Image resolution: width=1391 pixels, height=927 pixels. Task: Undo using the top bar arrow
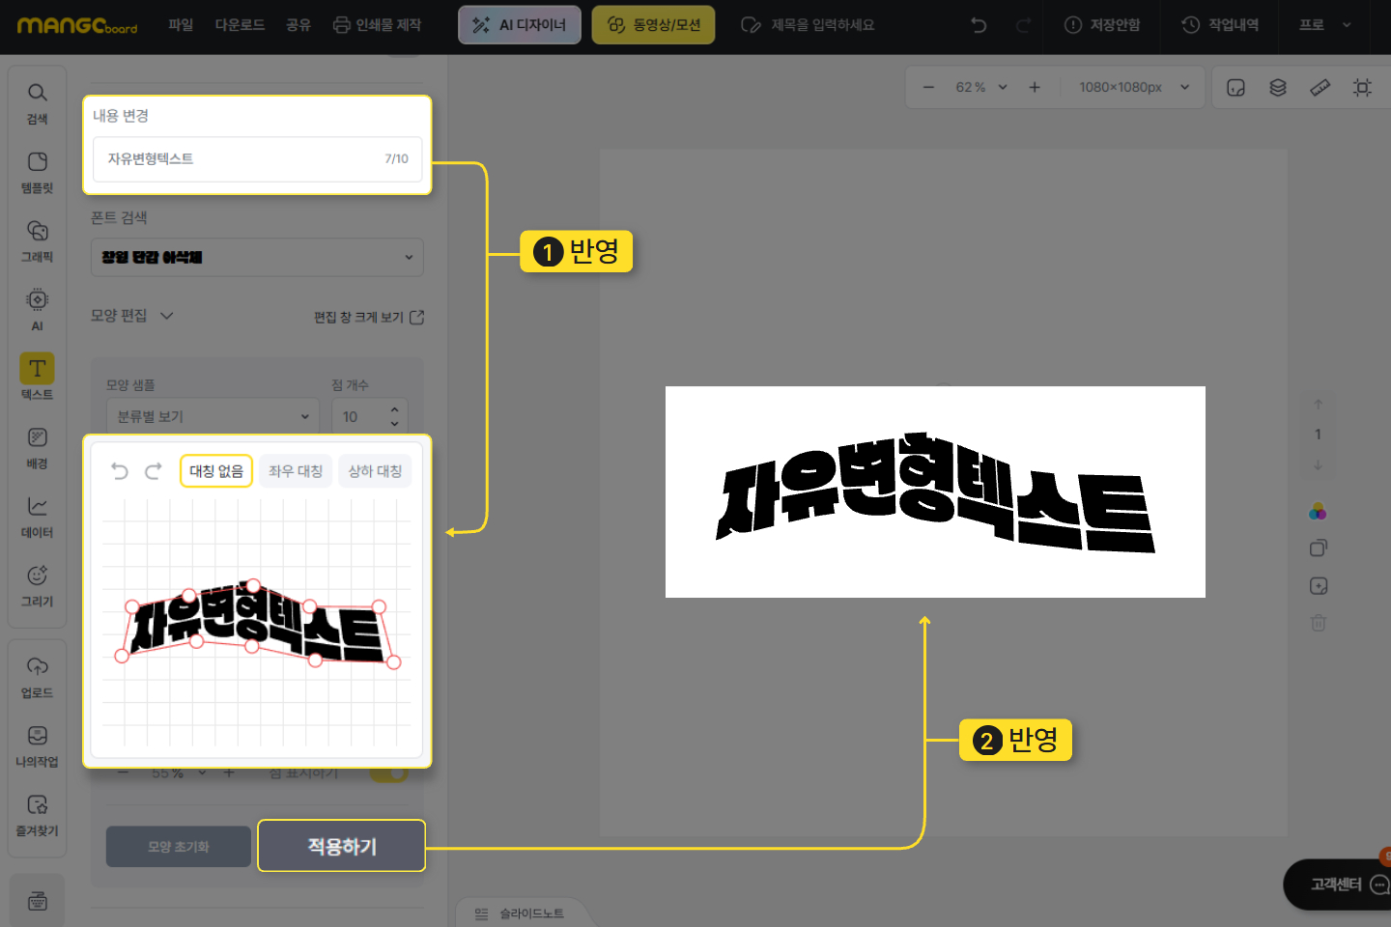pos(979,25)
